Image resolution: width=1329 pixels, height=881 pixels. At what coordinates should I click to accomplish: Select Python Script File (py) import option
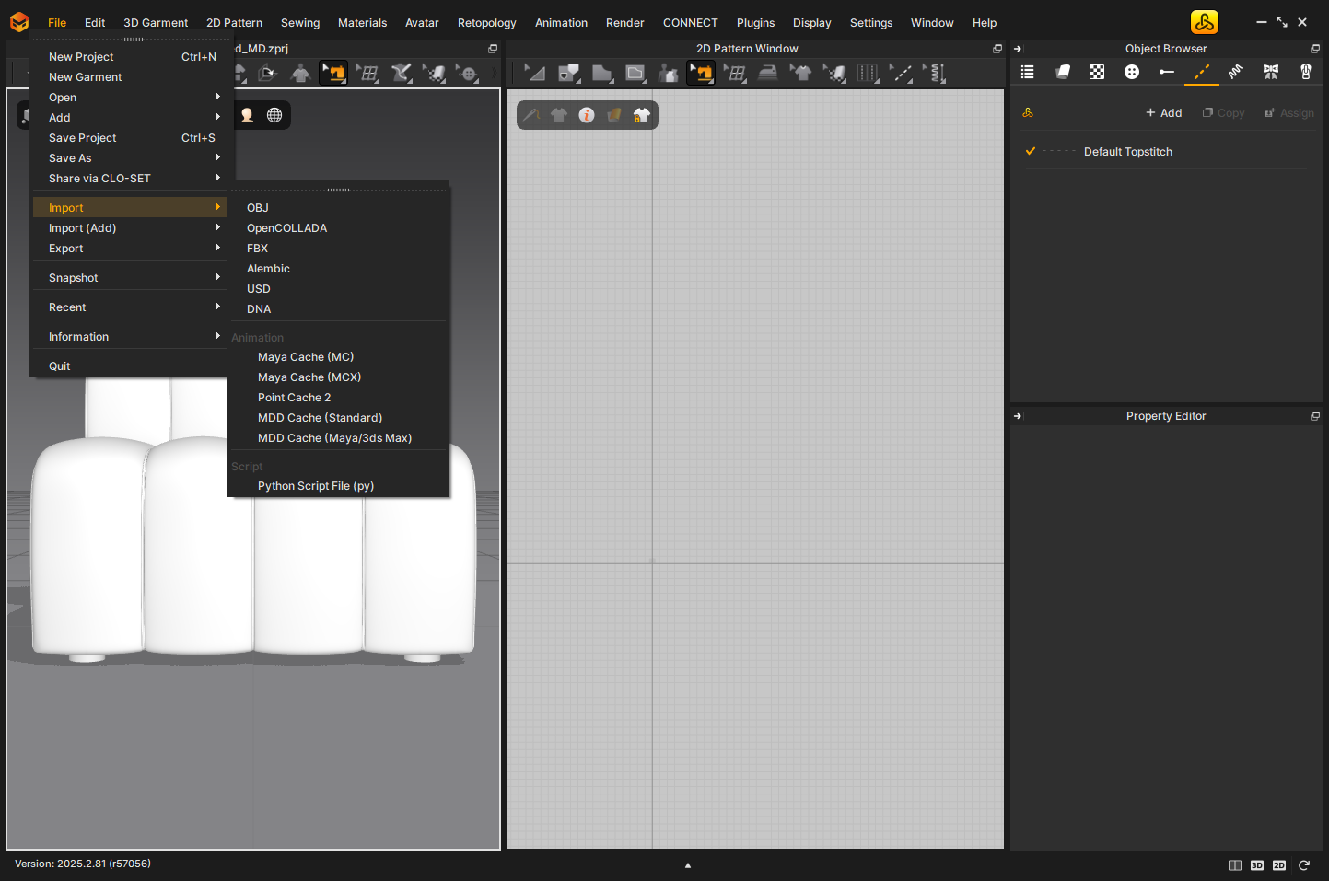tap(316, 486)
